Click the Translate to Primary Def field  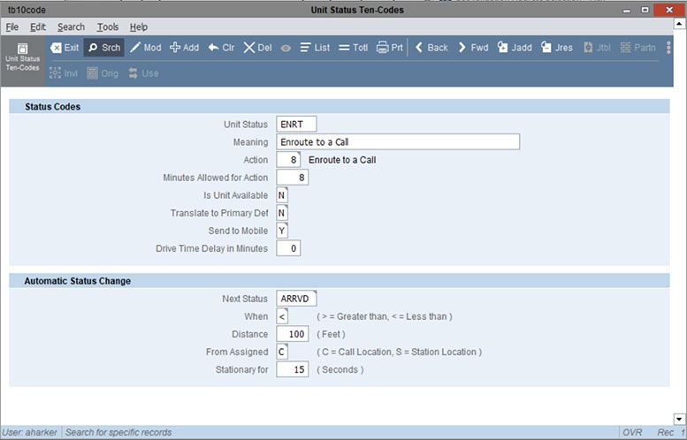pos(282,213)
